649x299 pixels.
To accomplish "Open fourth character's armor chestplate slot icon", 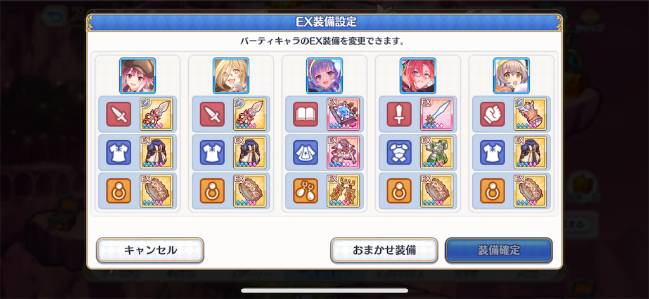I will tap(399, 152).
